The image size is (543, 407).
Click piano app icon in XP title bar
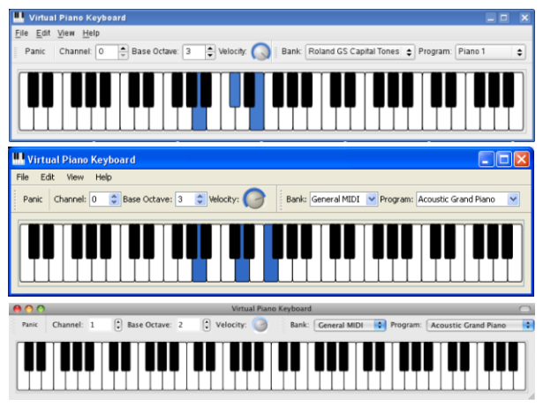point(19,159)
